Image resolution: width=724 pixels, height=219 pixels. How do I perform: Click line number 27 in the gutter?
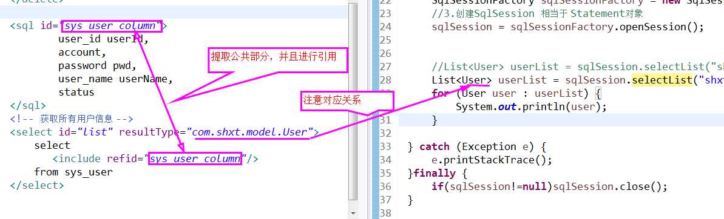point(385,67)
